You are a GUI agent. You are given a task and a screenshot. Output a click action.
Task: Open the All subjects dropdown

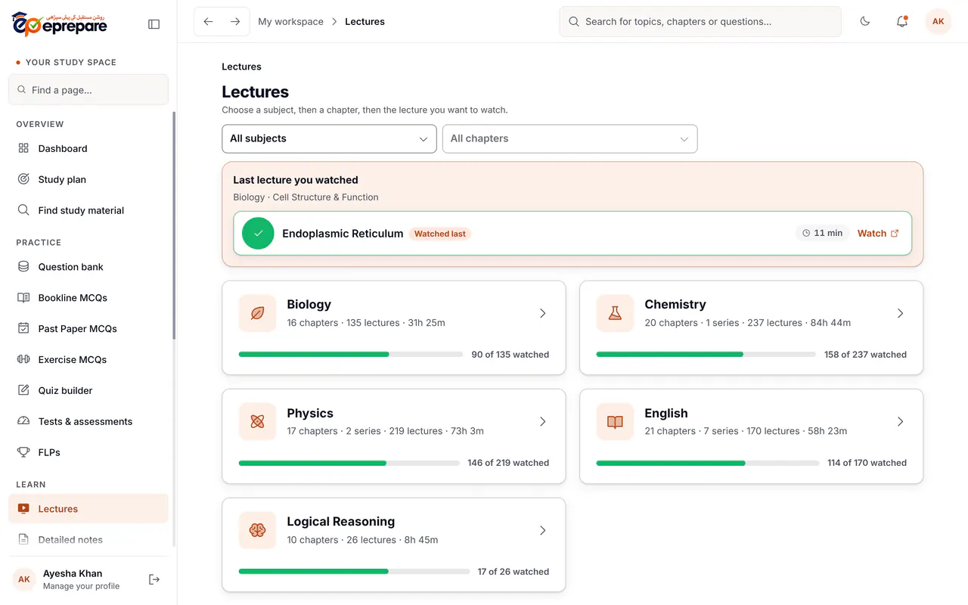pos(329,139)
